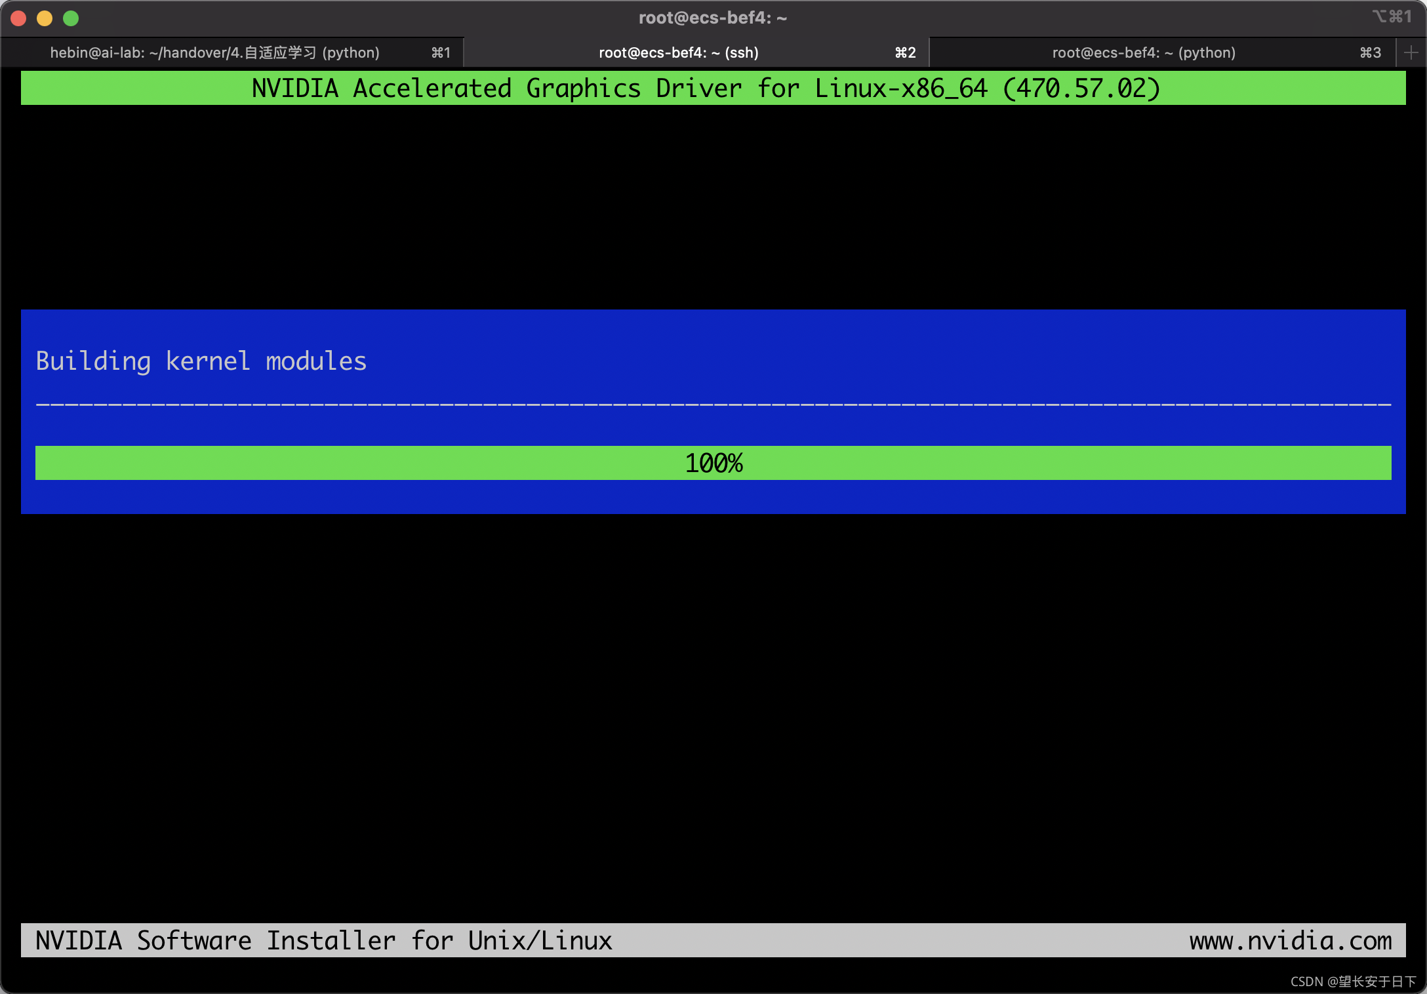Open a new terminal tab with plus
The image size is (1427, 994).
pos(1411,52)
